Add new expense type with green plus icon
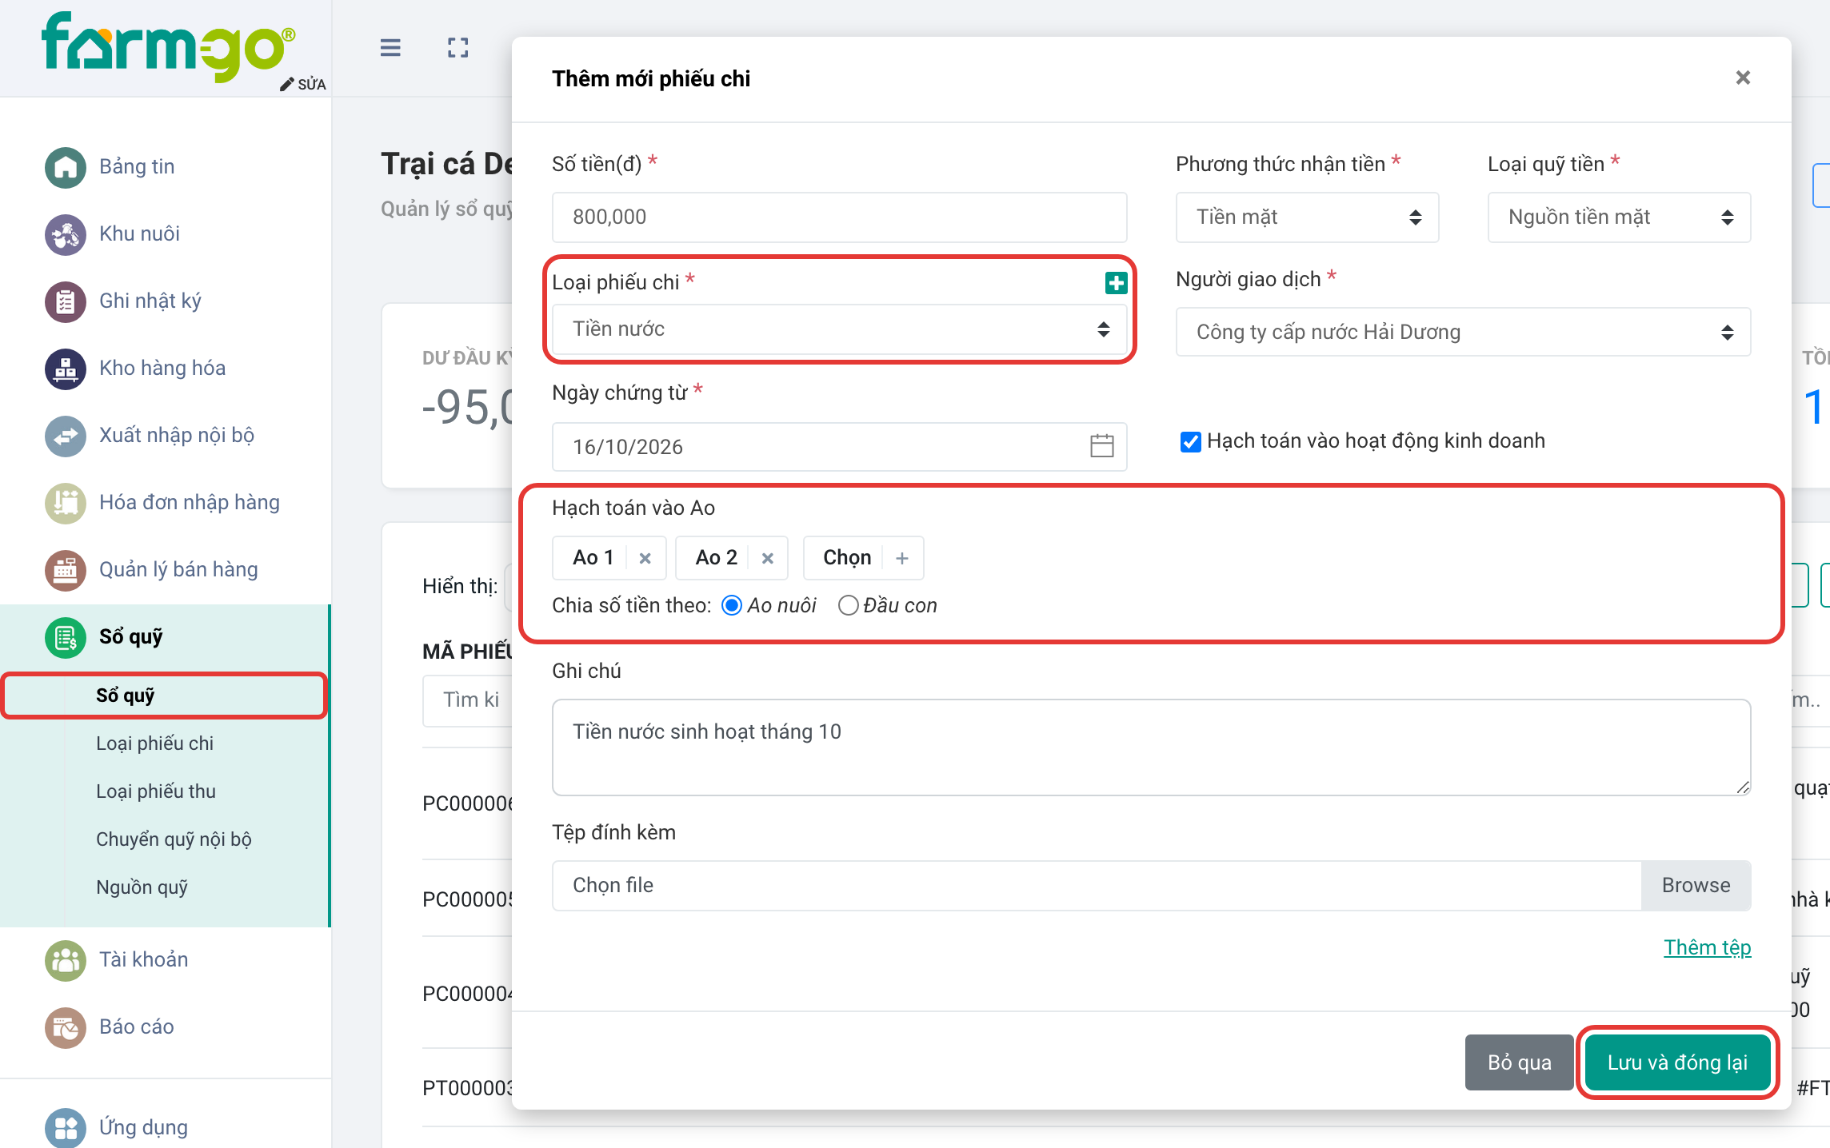1830x1148 pixels. coord(1116,282)
